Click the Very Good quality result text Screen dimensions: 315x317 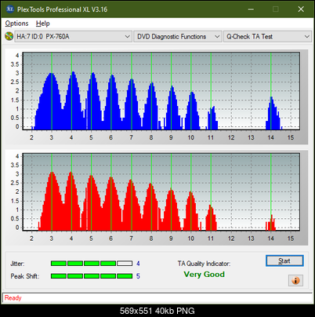(204, 275)
